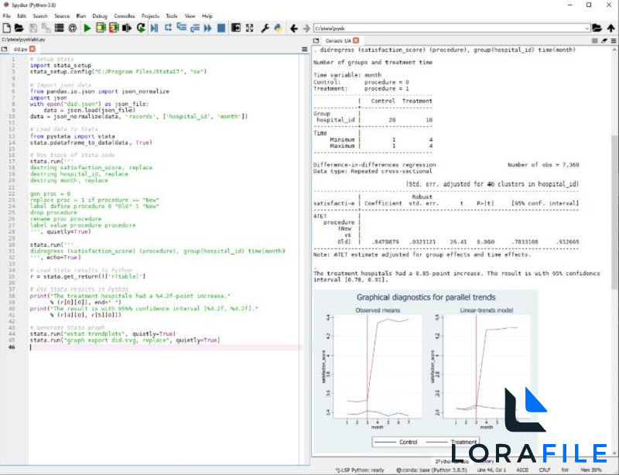Viewport: 619px width, 475px height.
Task: Open the file switcher list icon
Action: coord(60,28)
